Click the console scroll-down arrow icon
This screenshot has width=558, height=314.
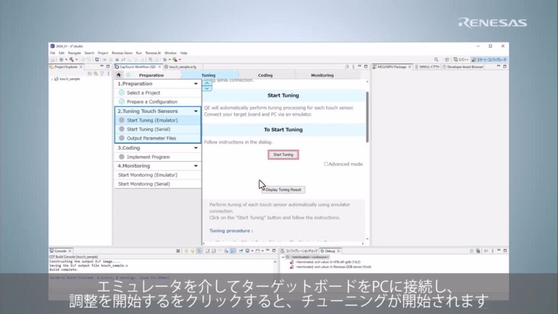(x=186, y=251)
